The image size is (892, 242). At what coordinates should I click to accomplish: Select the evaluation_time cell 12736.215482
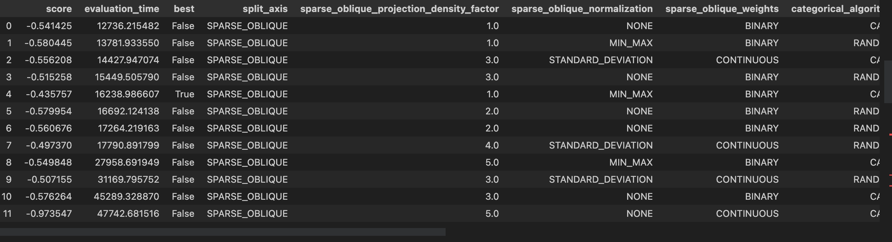128,26
